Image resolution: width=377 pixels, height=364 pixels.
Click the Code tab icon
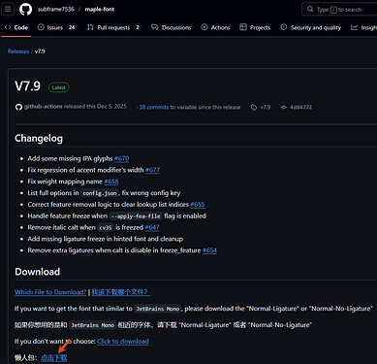point(8,27)
